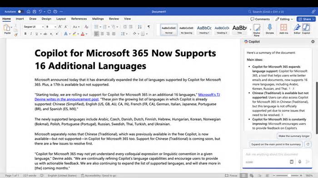Show paragraph marks with pilcrow icon
Viewport: 318px width, 178px height.
(149, 27)
